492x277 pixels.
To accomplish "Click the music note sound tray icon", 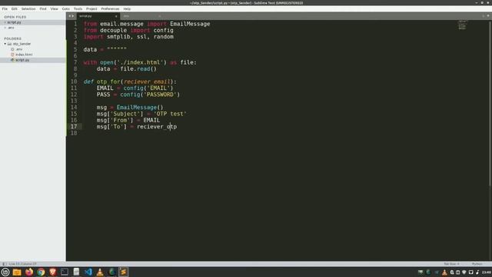I will (477, 272).
